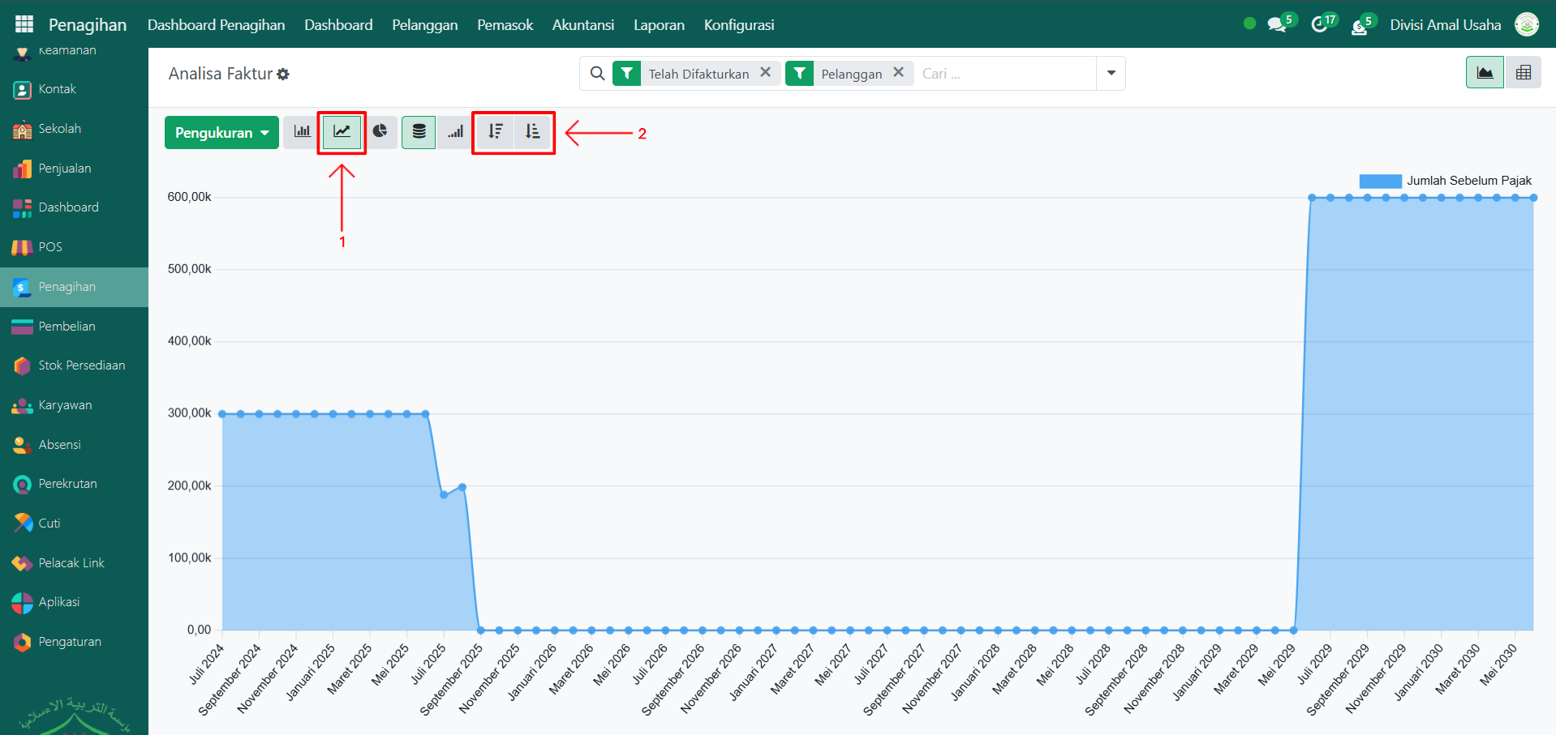The image size is (1556, 735).
Task: Click the Cari search input field
Action: pyautogui.click(x=1004, y=74)
